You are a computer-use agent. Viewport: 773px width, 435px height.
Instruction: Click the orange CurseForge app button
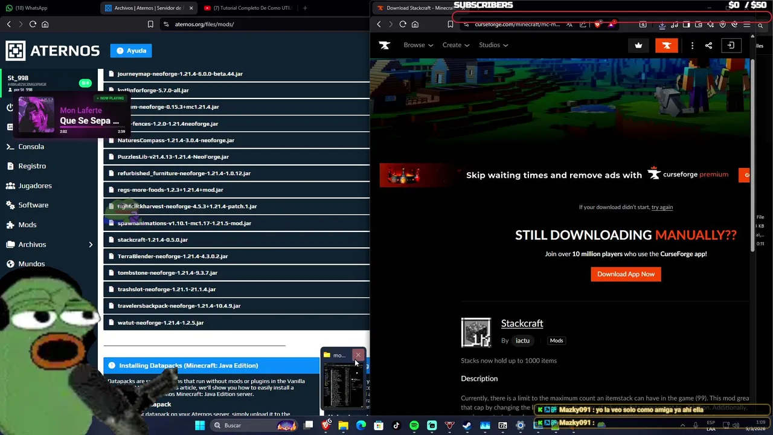[x=667, y=45]
